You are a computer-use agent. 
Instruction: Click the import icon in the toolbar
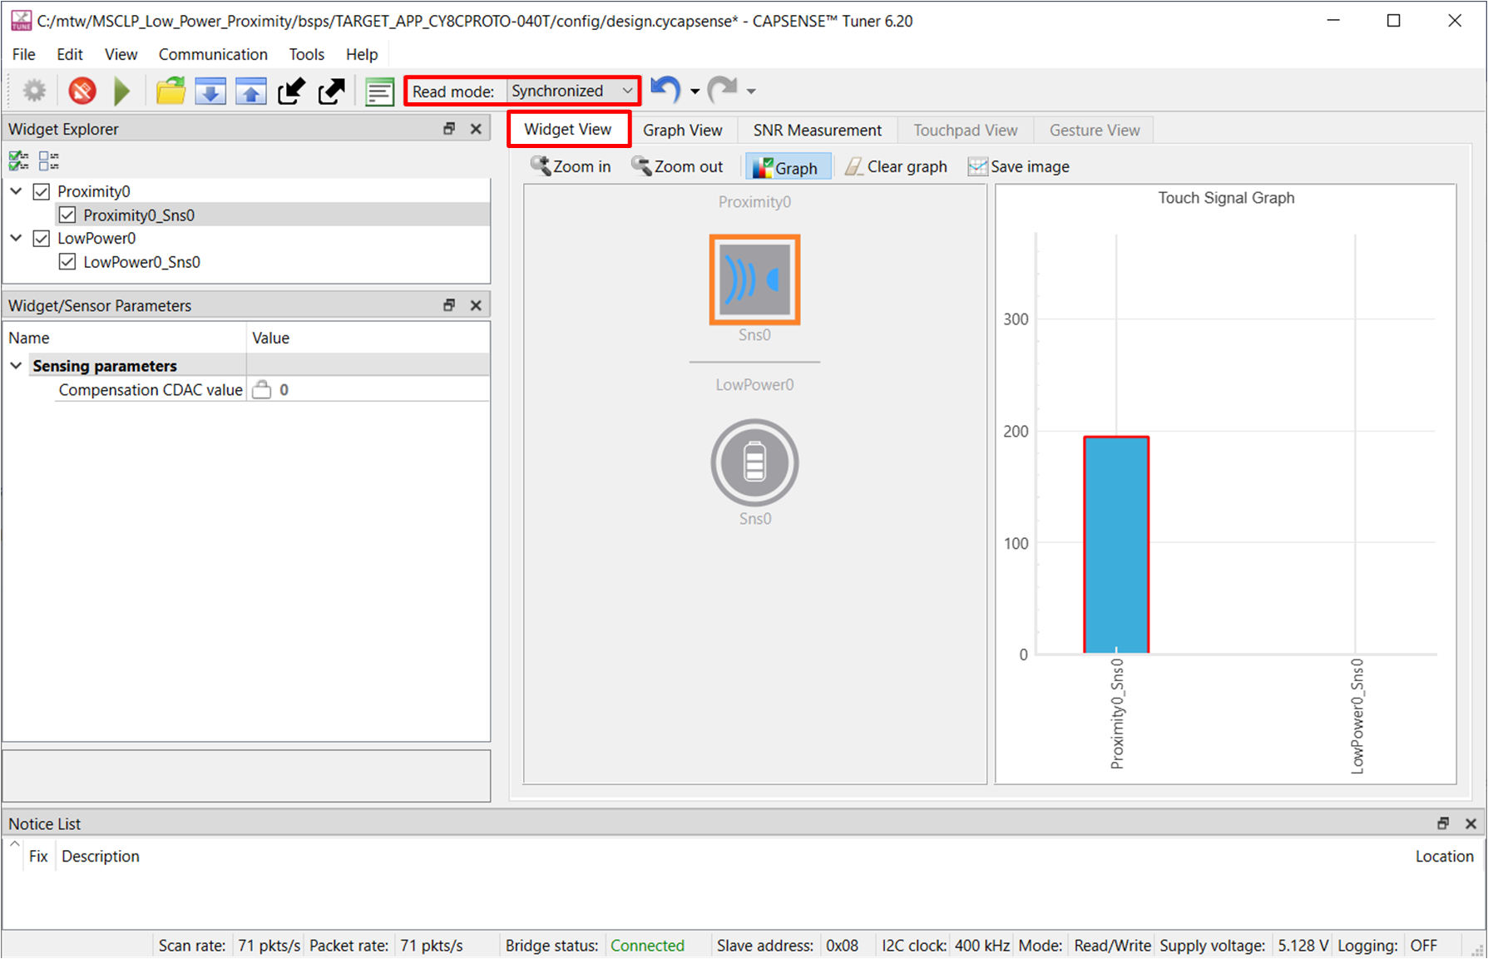(x=291, y=91)
